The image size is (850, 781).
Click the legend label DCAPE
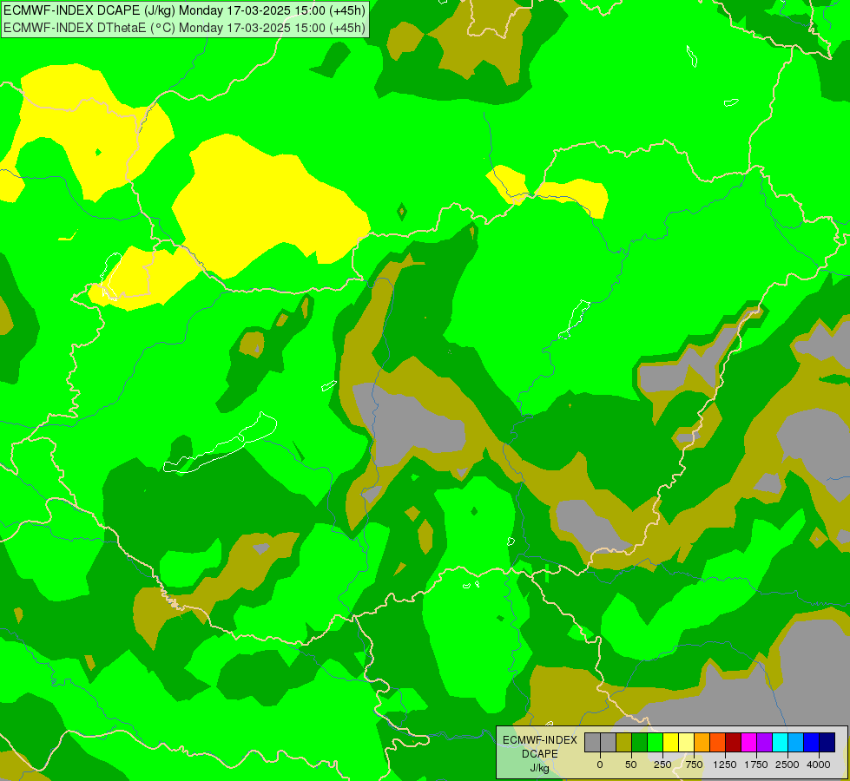pos(540,754)
